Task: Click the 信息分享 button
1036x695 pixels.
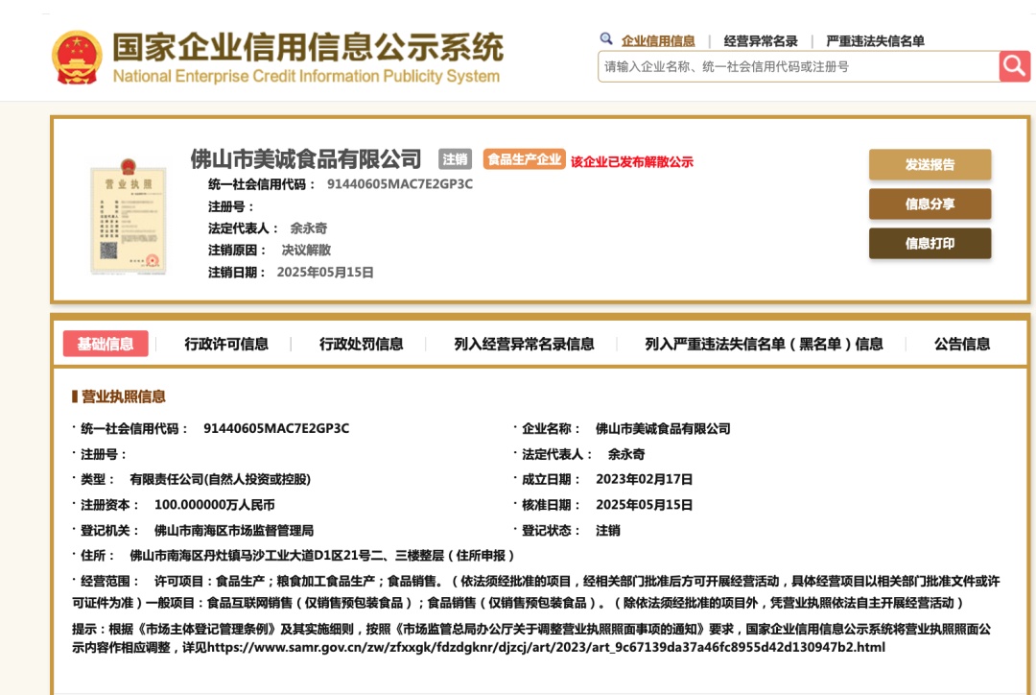Action: click(x=930, y=204)
